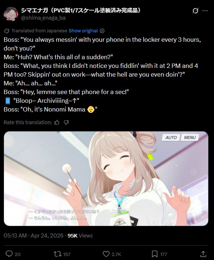Click the Translated from Japanese label icon
The height and width of the screenshot is (260, 214).
point(7,31)
